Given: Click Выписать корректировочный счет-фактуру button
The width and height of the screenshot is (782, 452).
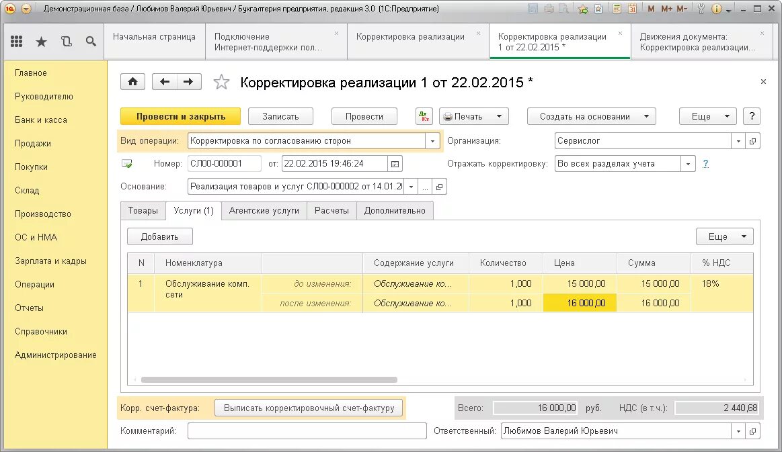Looking at the screenshot, I should tap(309, 408).
